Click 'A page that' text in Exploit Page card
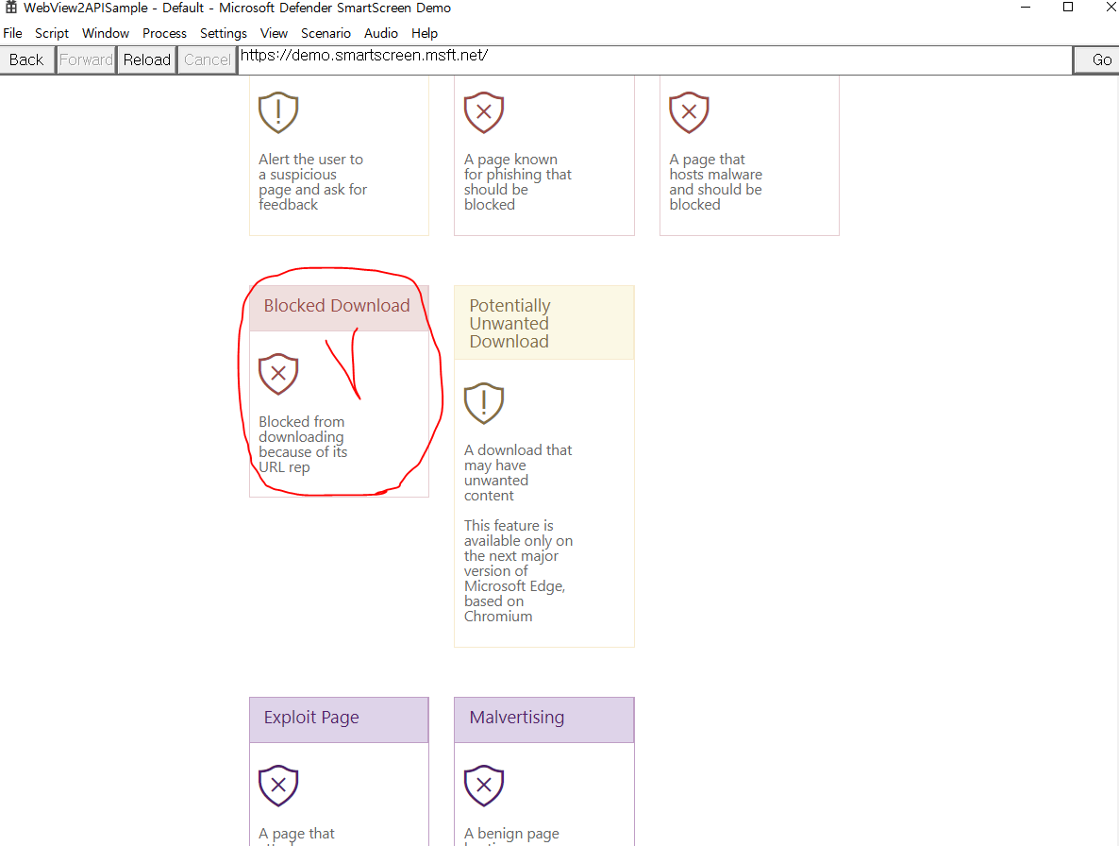The width and height of the screenshot is (1119, 846). (x=296, y=835)
